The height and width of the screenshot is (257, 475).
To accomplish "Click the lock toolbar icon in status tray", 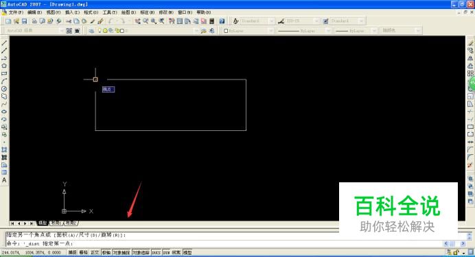I will click(456, 252).
